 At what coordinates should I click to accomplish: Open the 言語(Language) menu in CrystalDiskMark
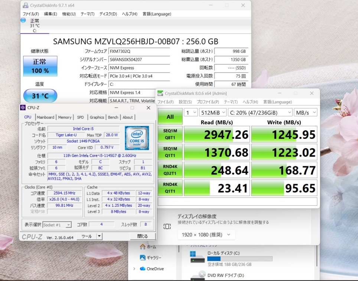tap(277, 102)
